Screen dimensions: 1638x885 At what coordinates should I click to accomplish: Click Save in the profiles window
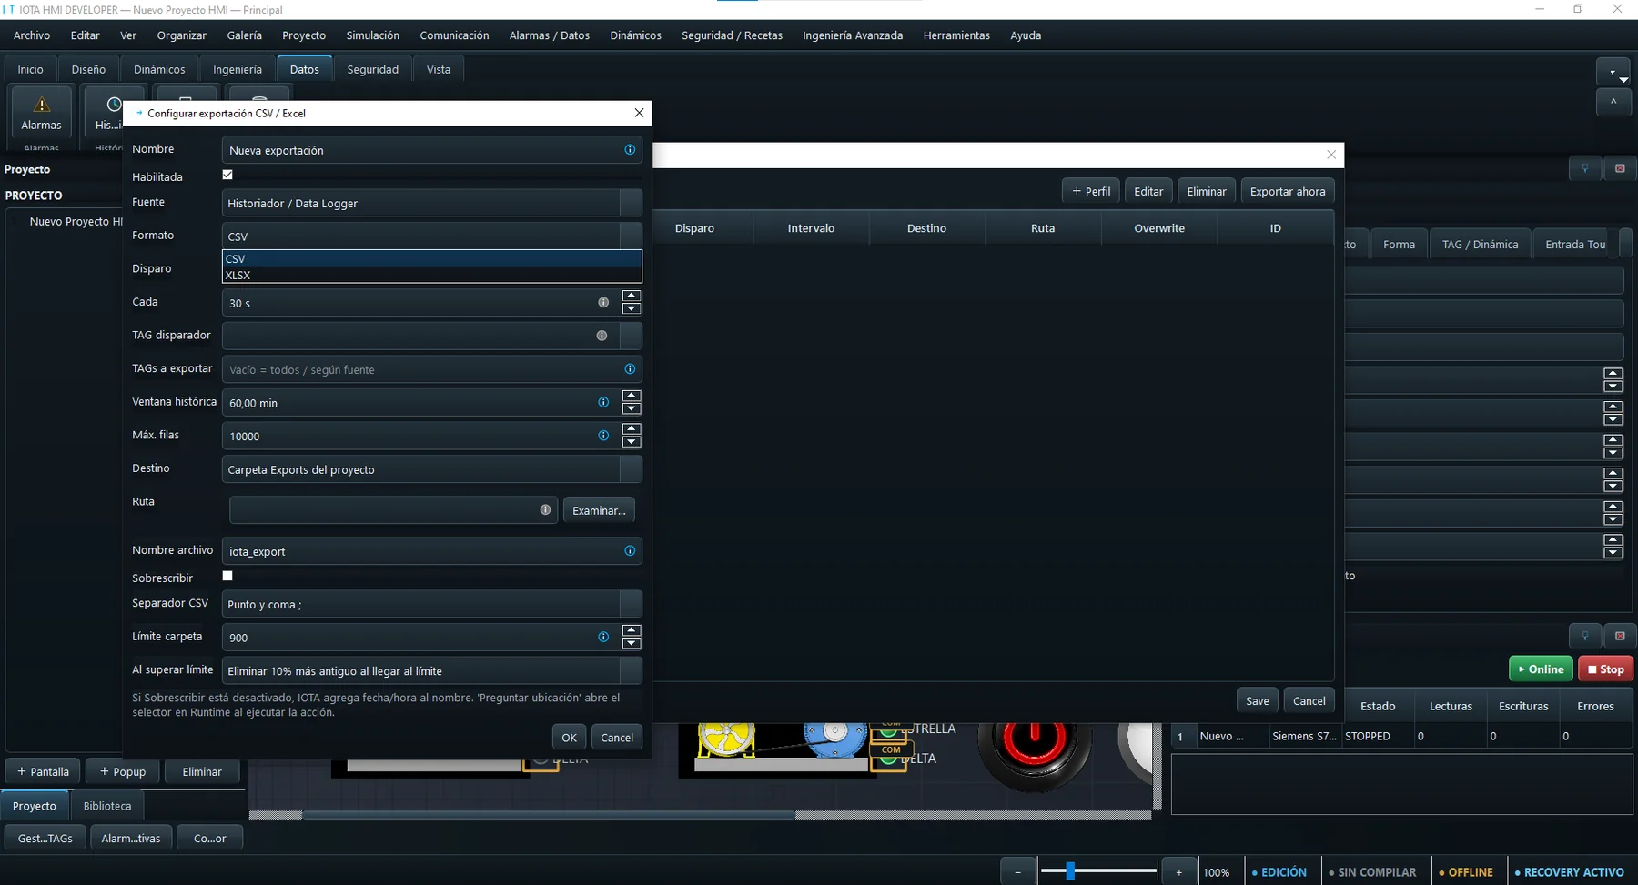pos(1258,701)
